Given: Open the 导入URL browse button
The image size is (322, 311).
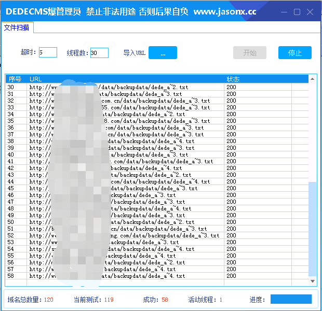Looking at the screenshot, I should click(163, 53).
